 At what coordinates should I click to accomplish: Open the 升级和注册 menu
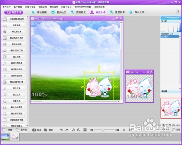[x=99, y=7]
